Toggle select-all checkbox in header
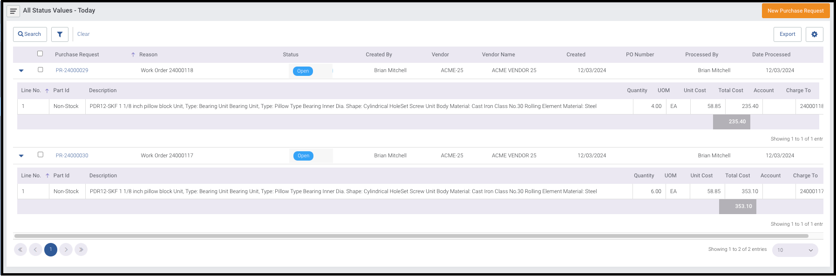 pyautogui.click(x=40, y=54)
